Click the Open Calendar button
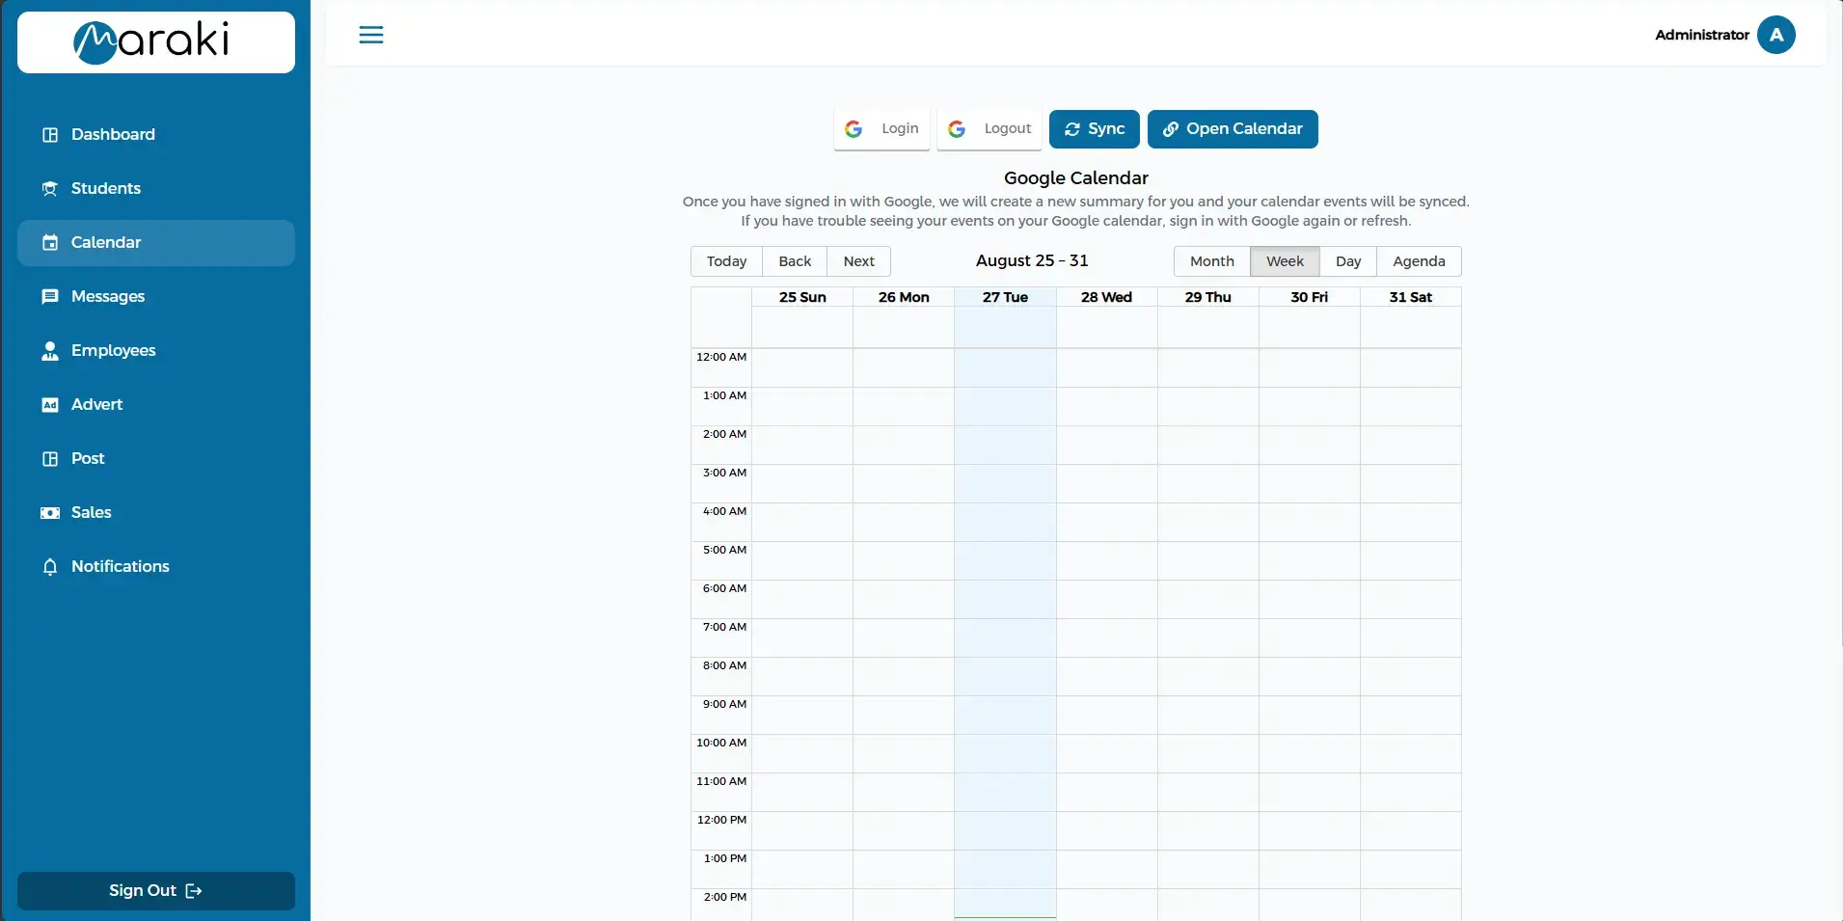Screen dimensions: 1843x921 click(1232, 129)
